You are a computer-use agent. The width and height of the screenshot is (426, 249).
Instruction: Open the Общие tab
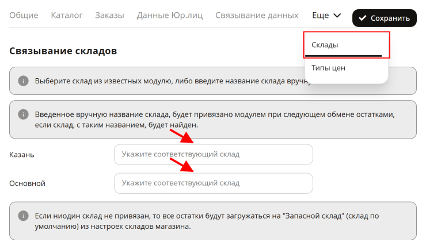pos(24,15)
